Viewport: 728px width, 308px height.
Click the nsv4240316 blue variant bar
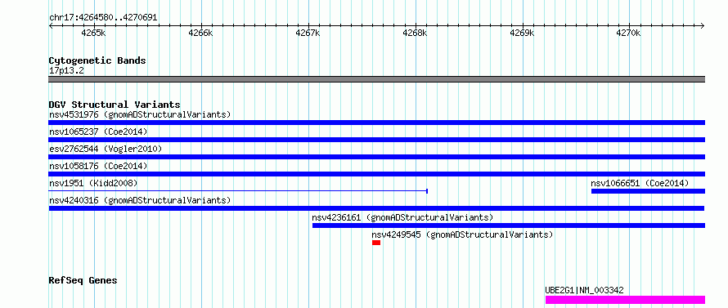(376, 208)
